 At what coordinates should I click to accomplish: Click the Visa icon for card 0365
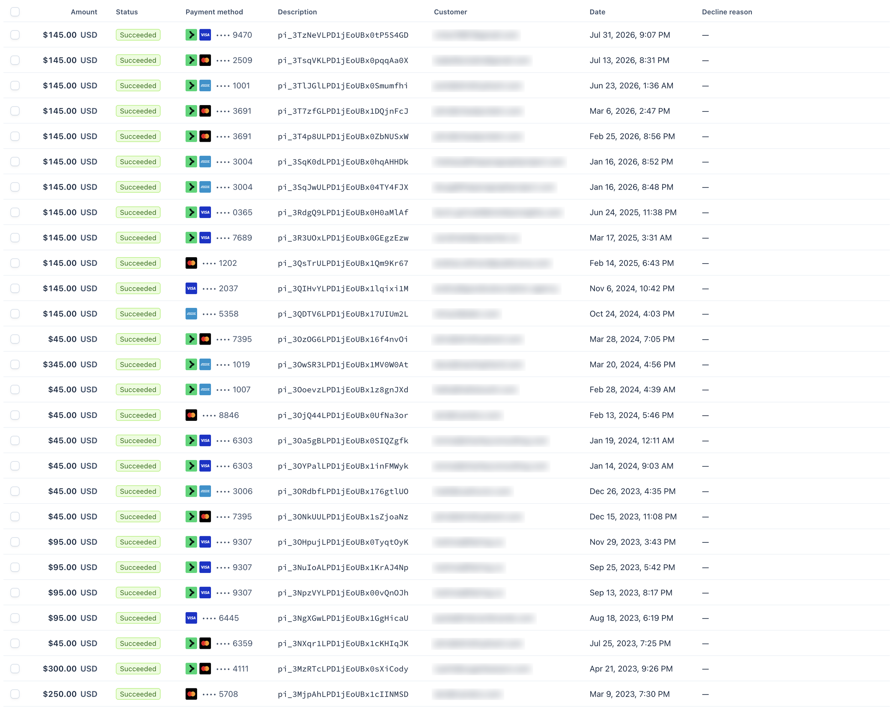coord(205,212)
